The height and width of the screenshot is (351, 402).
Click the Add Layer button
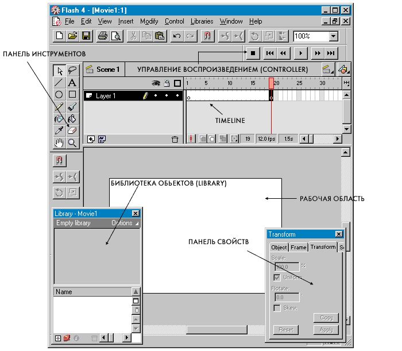tap(91, 140)
